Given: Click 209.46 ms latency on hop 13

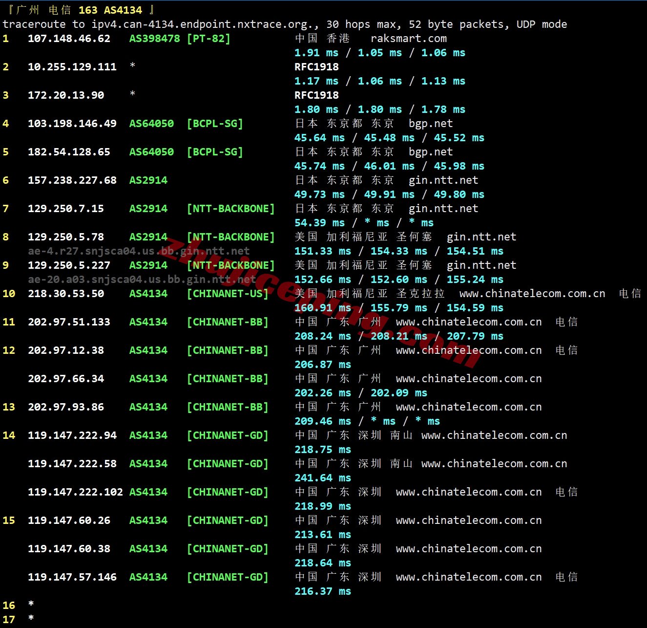Looking at the screenshot, I should coord(323,421).
